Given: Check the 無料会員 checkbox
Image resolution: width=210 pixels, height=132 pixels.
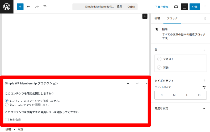Looking at the screenshot, I should [7, 119].
